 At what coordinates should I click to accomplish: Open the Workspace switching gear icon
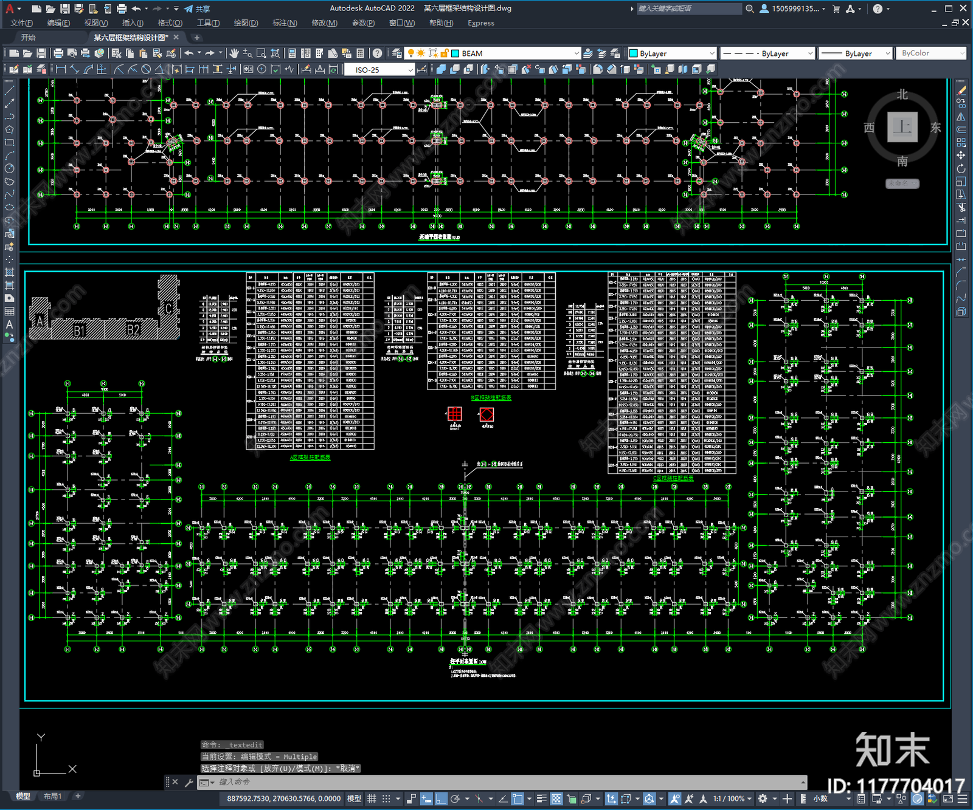click(x=763, y=798)
